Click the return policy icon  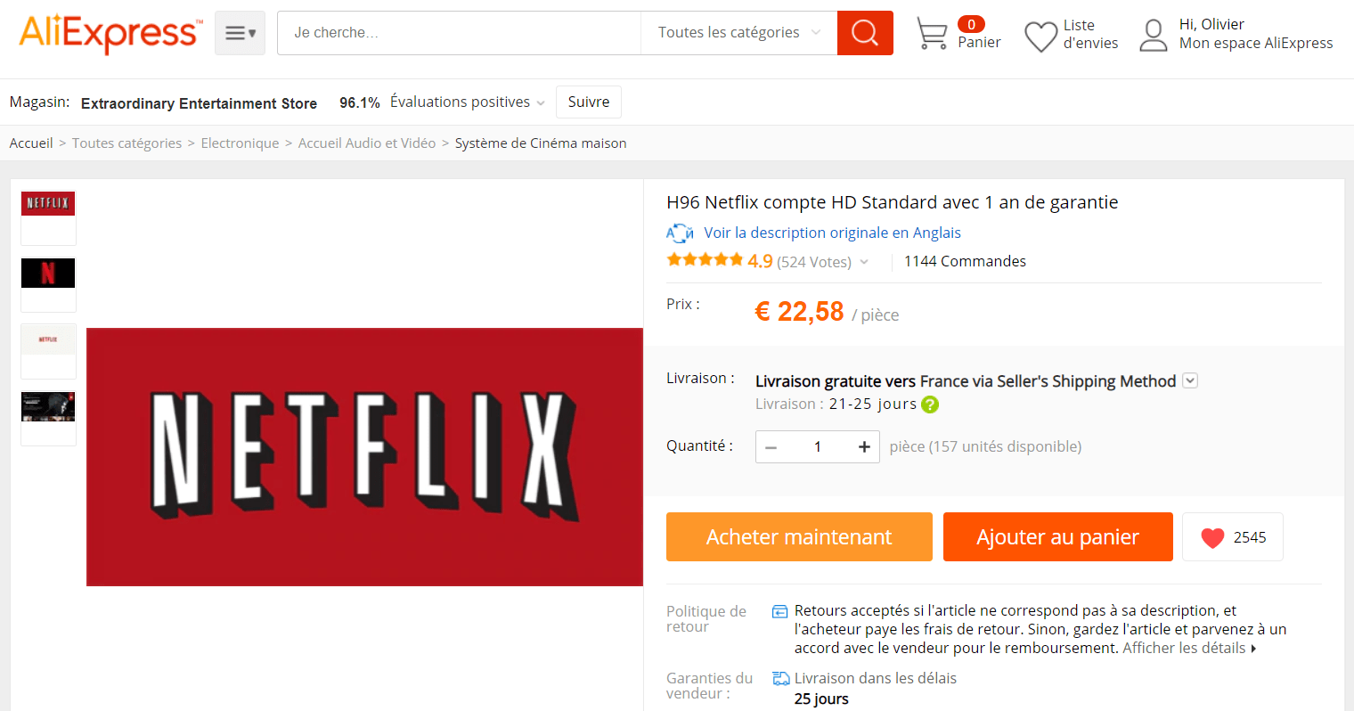(779, 611)
